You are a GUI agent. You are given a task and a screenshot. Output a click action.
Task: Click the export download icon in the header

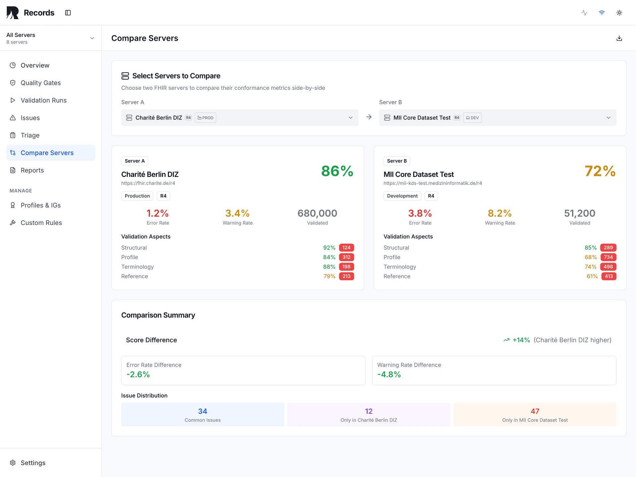click(x=619, y=38)
